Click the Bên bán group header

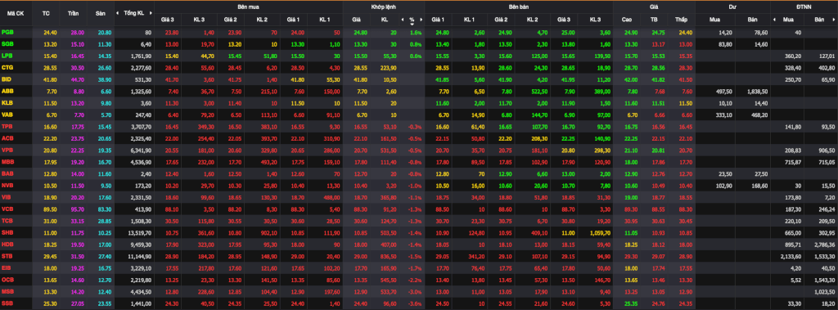tap(518, 7)
